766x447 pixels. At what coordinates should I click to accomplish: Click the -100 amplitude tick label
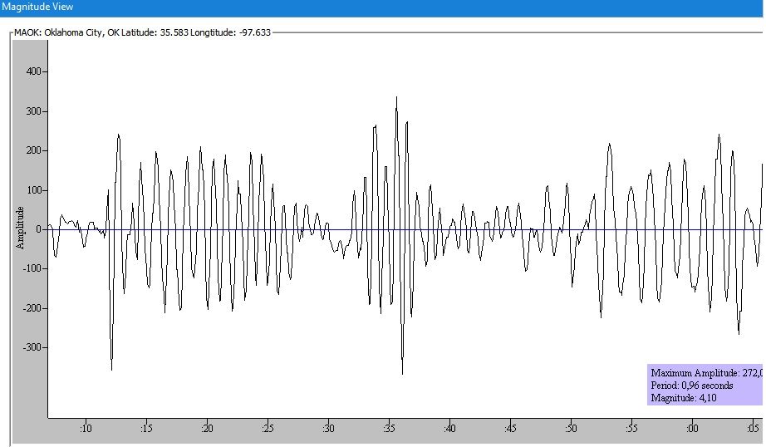(x=32, y=268)
